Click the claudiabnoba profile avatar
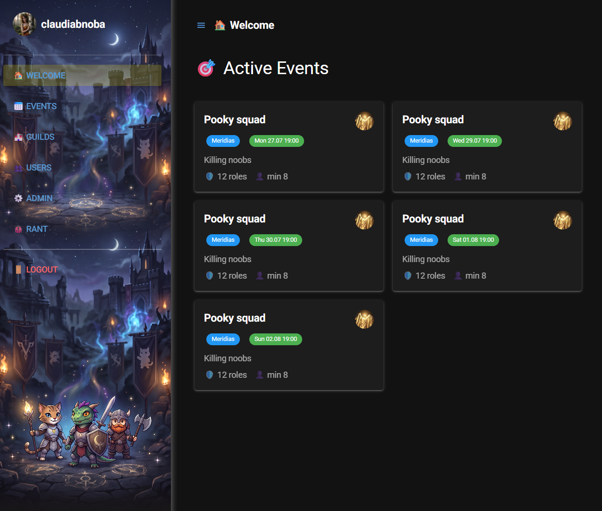The image size is (602, 511). tap(25, 24)
